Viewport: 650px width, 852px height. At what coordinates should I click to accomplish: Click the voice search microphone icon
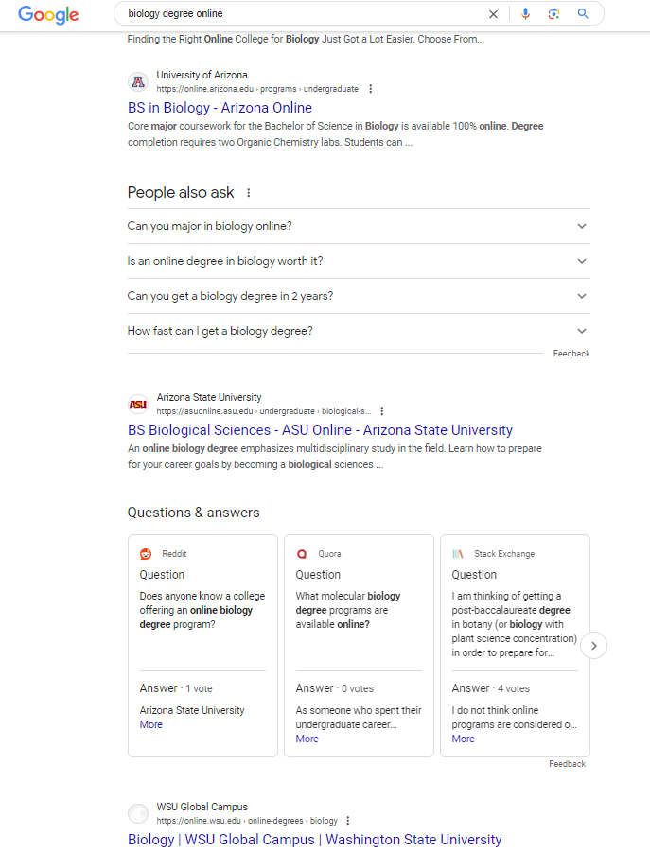[526, 14]
